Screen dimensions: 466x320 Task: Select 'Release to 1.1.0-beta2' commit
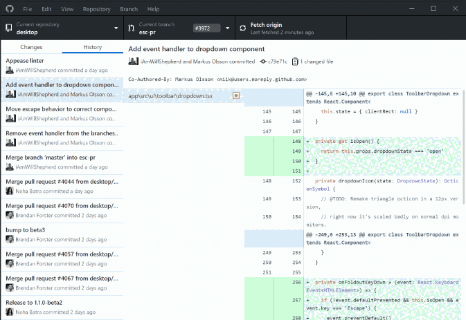click(62, 308)
